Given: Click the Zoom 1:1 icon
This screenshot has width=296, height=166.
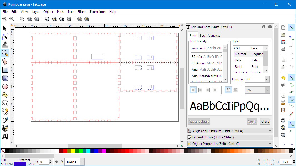Looking at the screenshot, I should coord(22,19).
